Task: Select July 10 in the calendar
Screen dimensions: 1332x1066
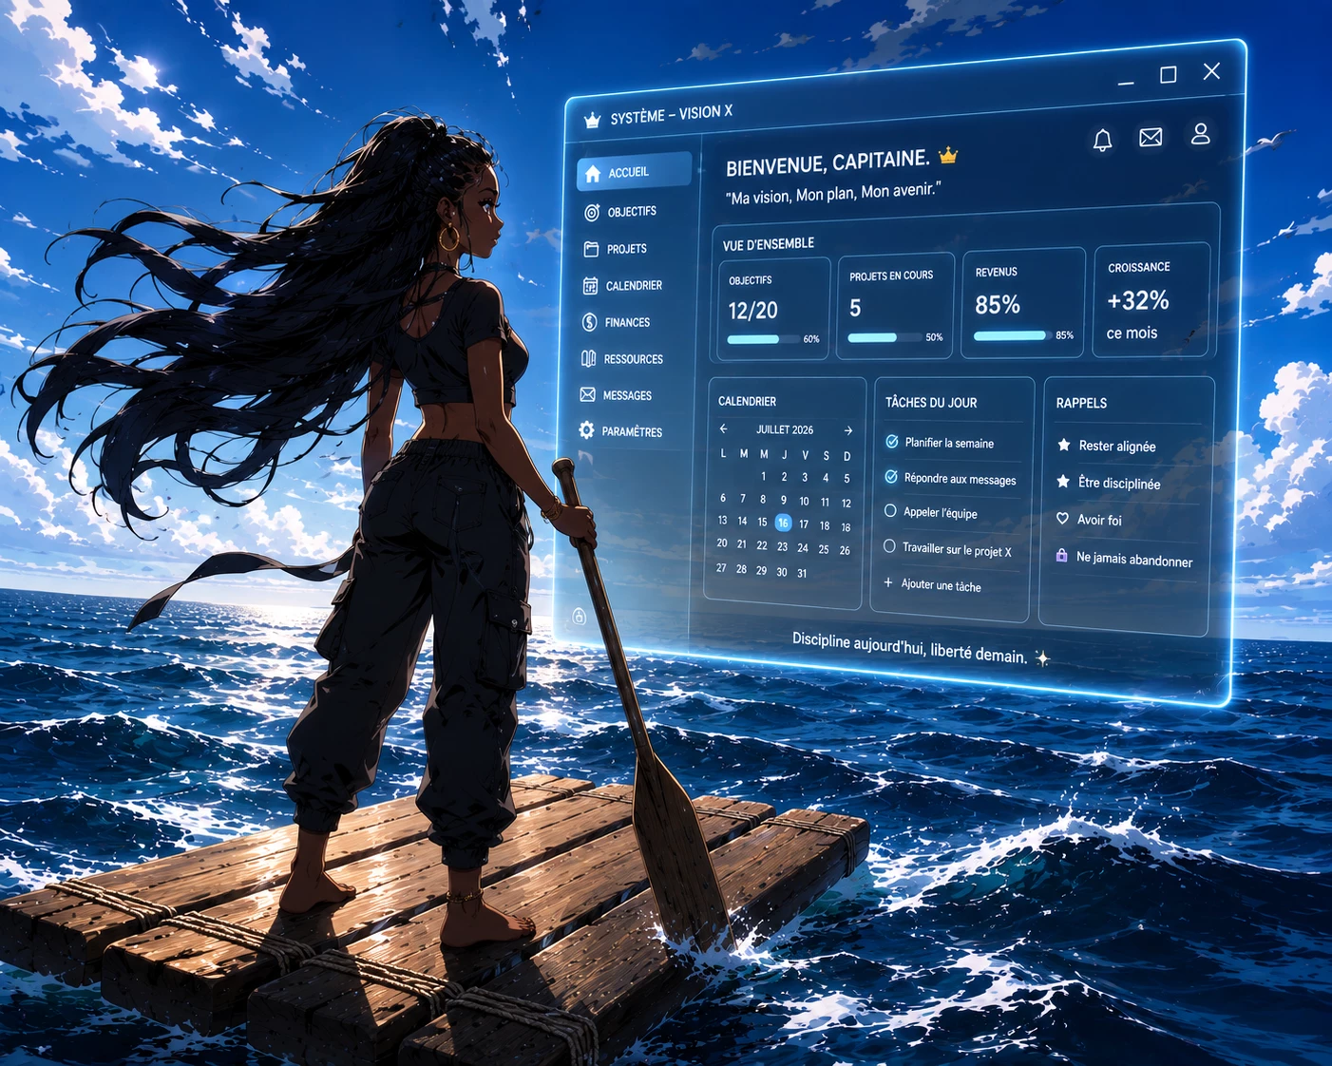Action: tap(804, 501)
